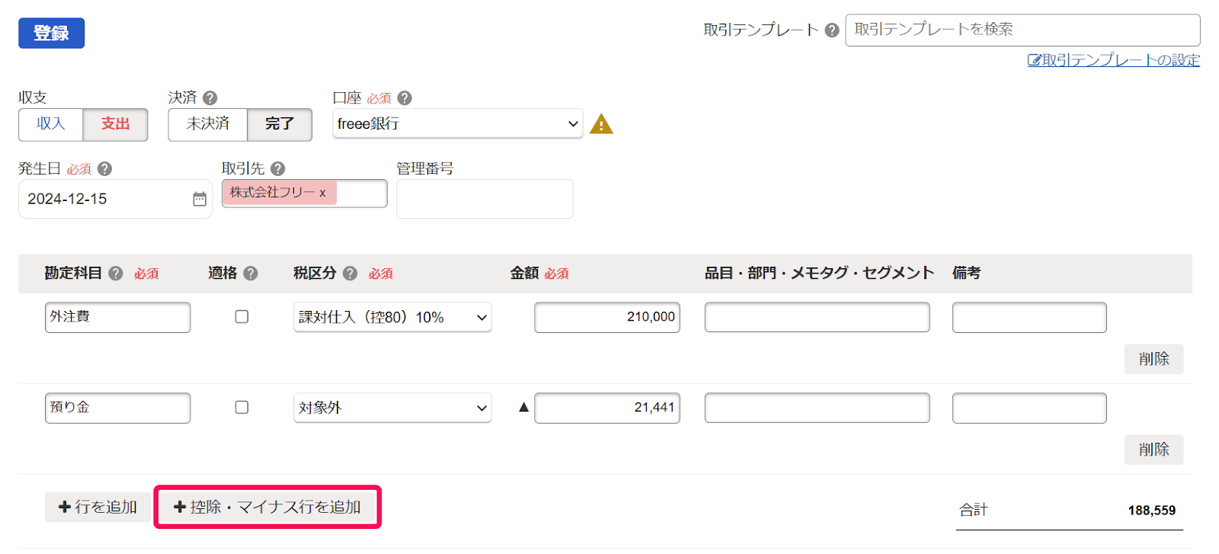
Task: Click 備考 field in 外注費 row
Action: [x=1029, y=317]
